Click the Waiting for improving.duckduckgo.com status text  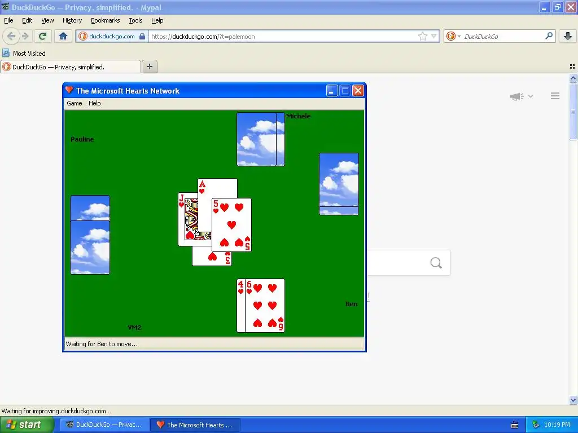[56, 411]
